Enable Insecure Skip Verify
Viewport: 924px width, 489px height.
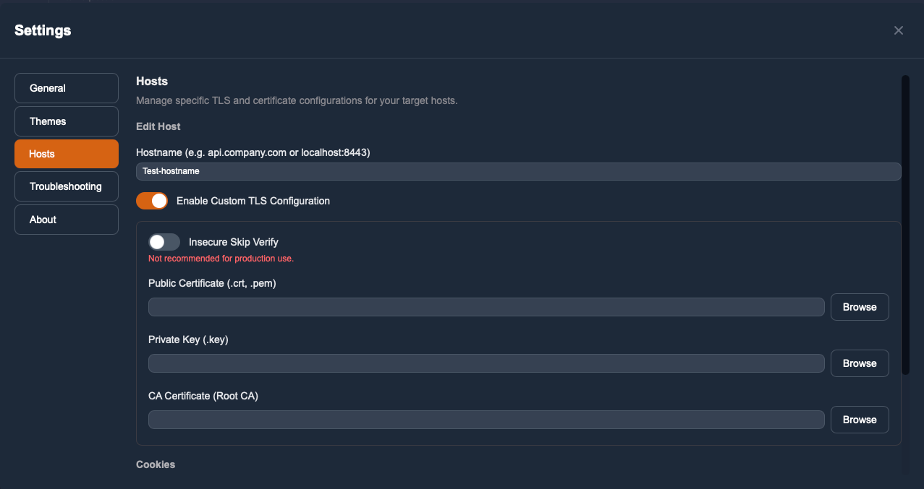[x=164, y=241]
